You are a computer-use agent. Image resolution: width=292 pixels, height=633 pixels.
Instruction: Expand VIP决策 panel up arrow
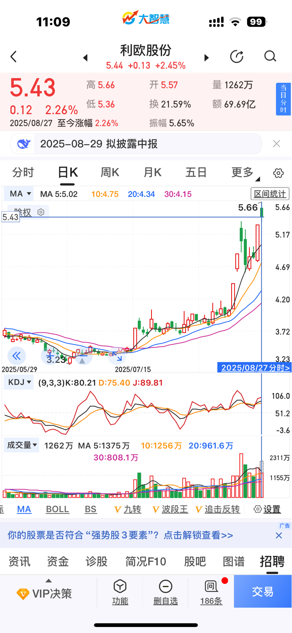point(48,581)
